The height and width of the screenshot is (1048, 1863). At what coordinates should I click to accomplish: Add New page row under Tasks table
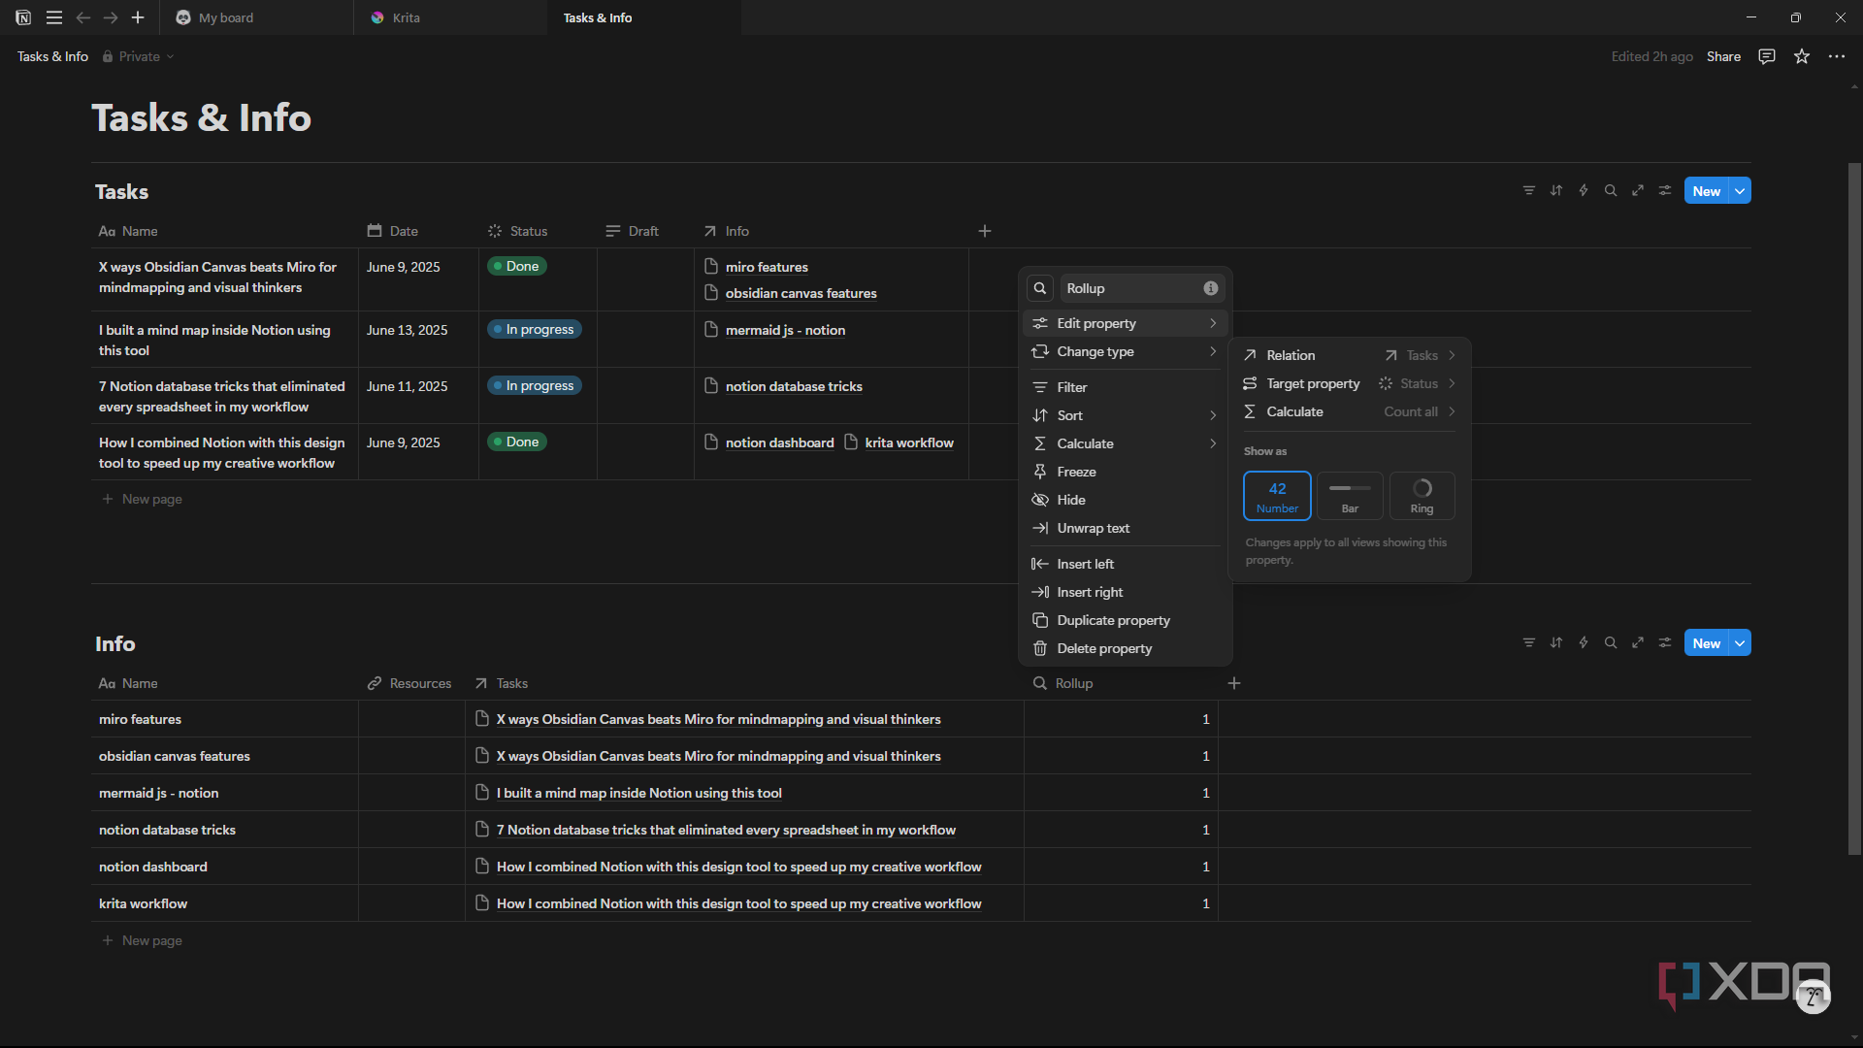[x=143, y=499]
